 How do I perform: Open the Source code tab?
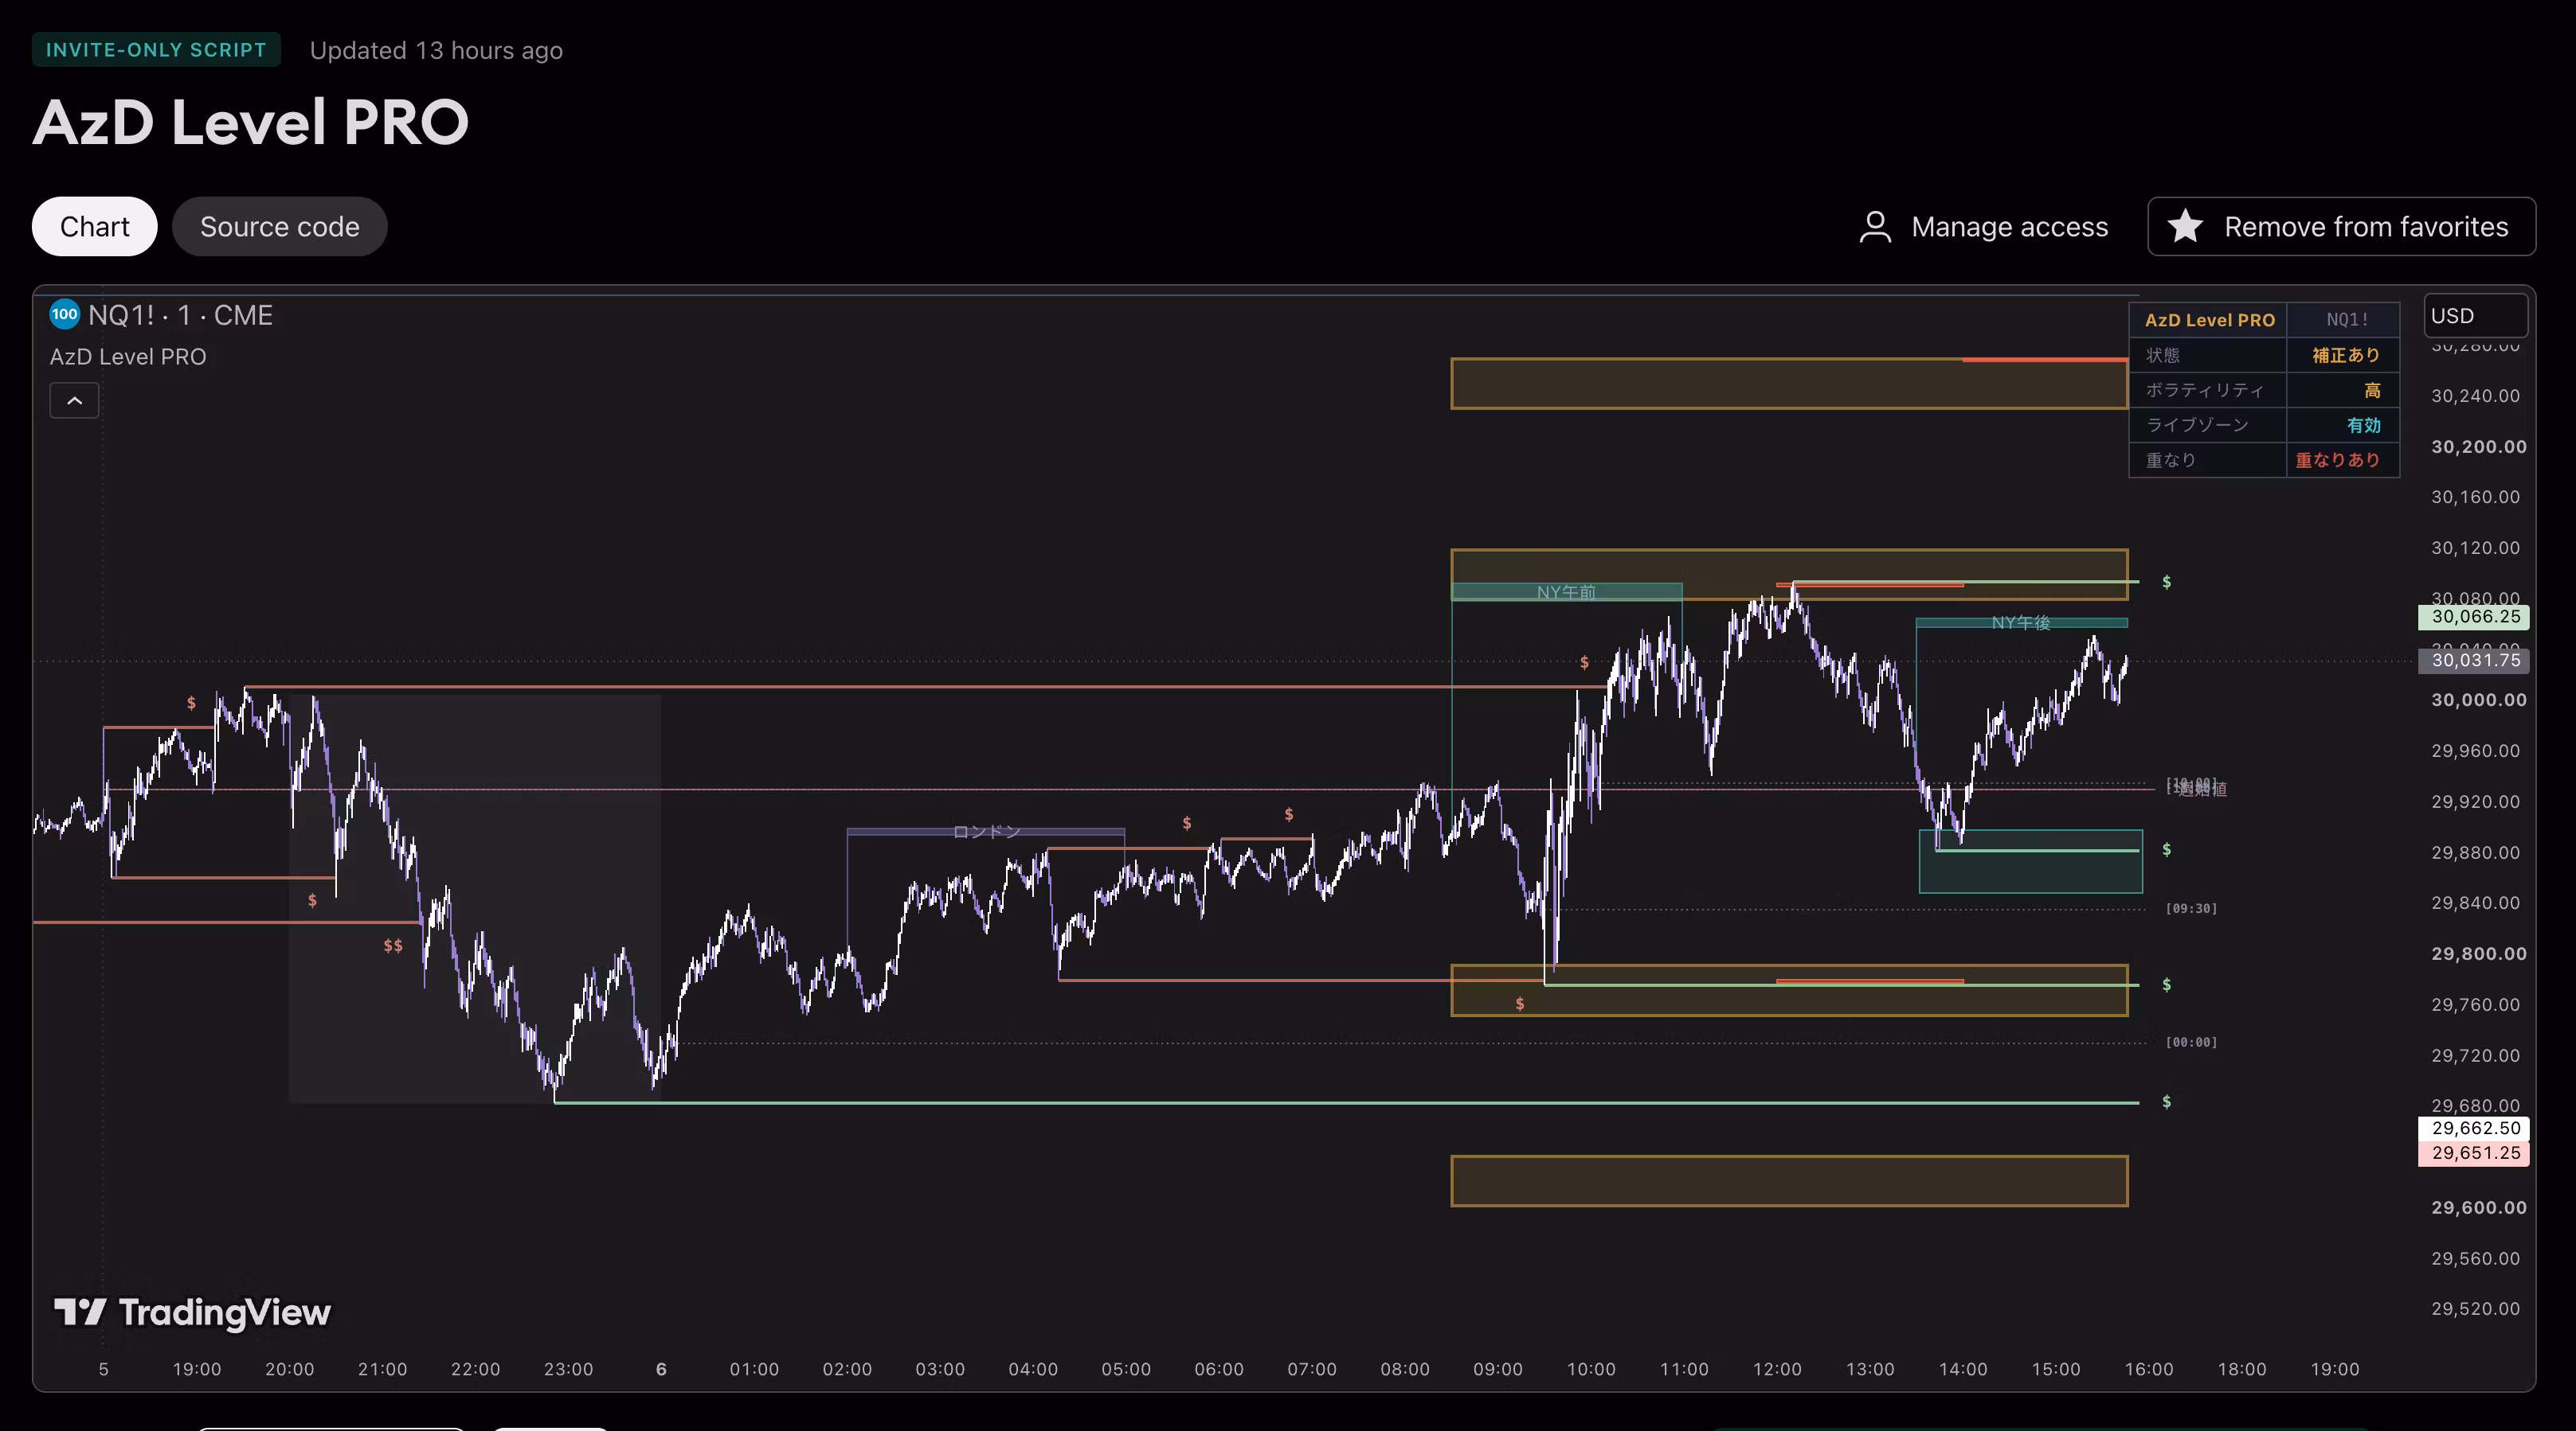pyautogui.click(x=279, y=227)
